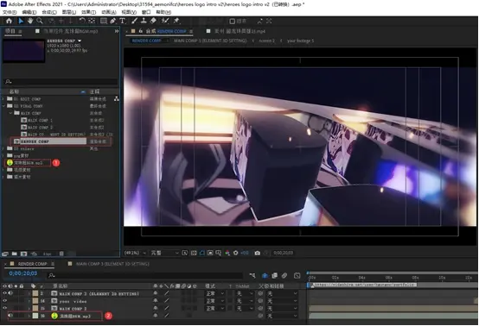479x326 pixels.
Task: Click the Home icon in toolbar
Action: click(x=9, y=21)
